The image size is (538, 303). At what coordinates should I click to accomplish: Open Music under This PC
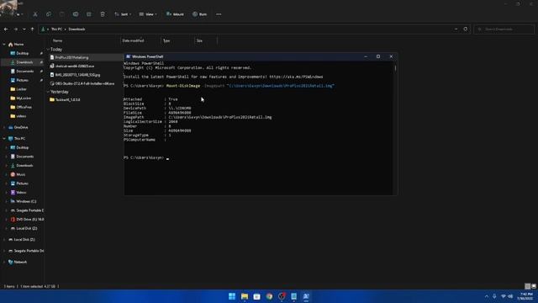[20, 174]
